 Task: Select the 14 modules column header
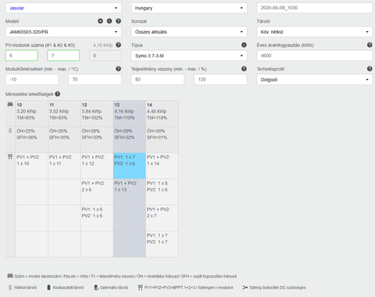(162, 113)
